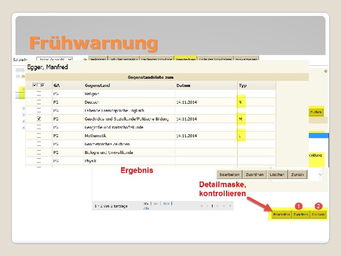Tick the Biologie und Umweltkunde checkbox
The height and width of the screenshot is (256, 341).
pos(39,152)
